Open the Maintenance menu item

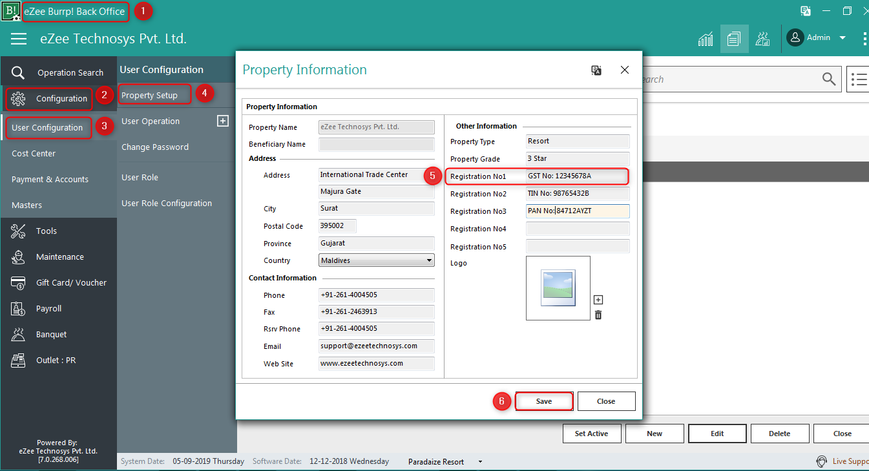click(60, 256)
